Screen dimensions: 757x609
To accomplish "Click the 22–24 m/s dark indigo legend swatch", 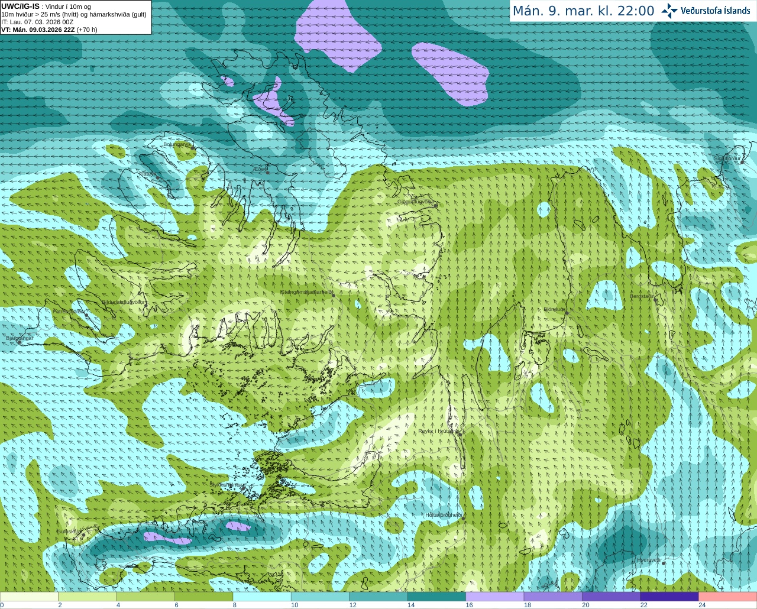I will (x=669, y=597).
